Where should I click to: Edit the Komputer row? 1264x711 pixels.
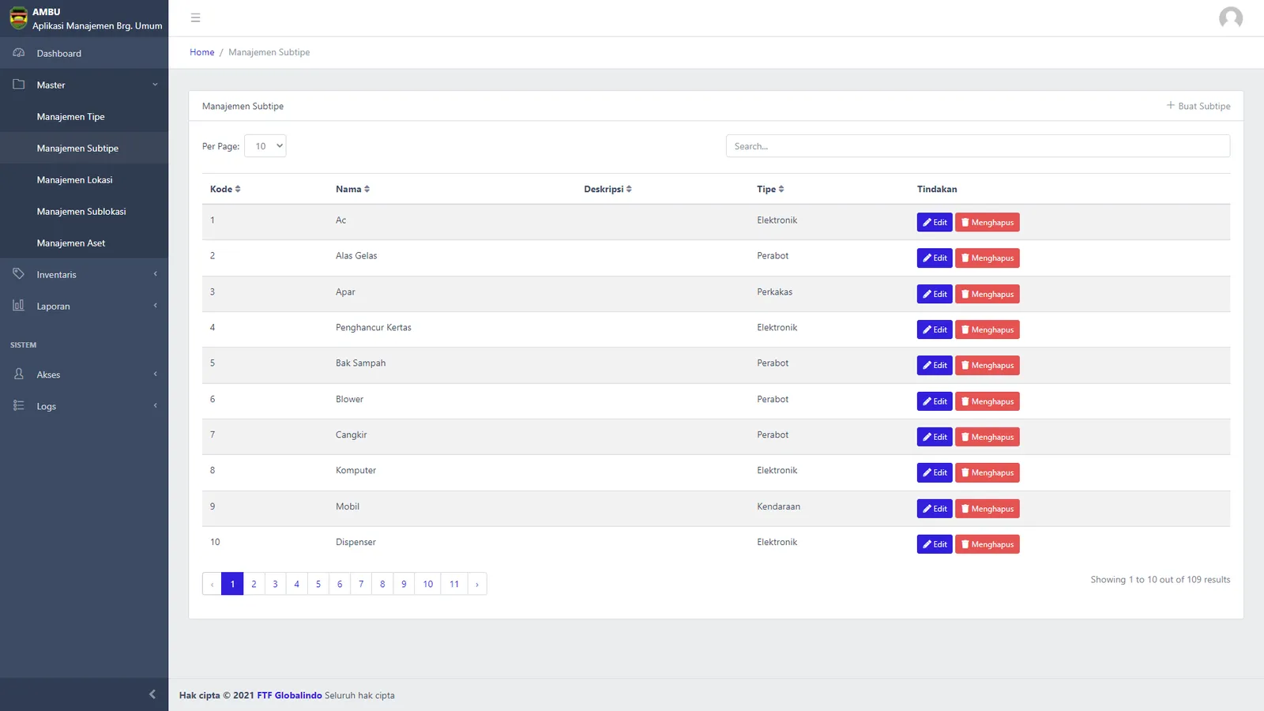click(x=935, y=472)
